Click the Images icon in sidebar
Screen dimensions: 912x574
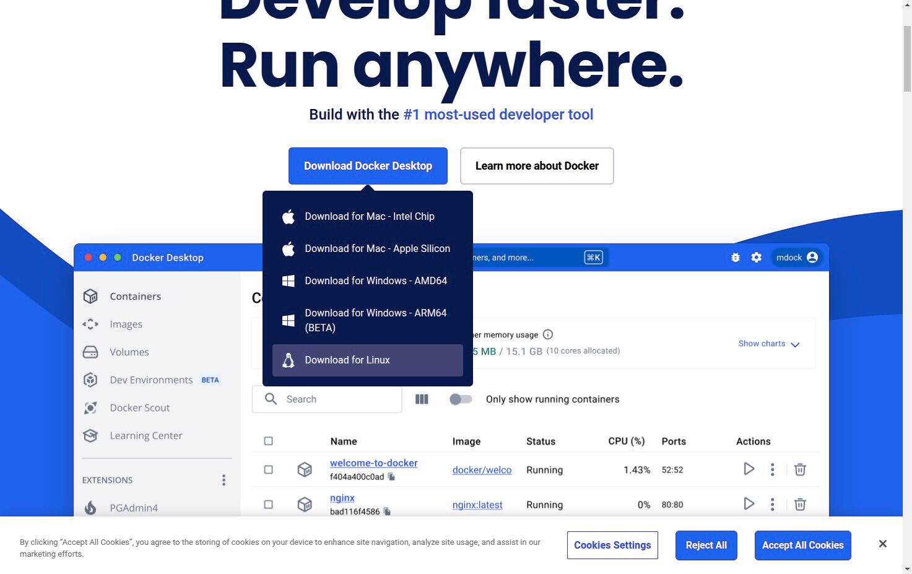pos(90,324)
